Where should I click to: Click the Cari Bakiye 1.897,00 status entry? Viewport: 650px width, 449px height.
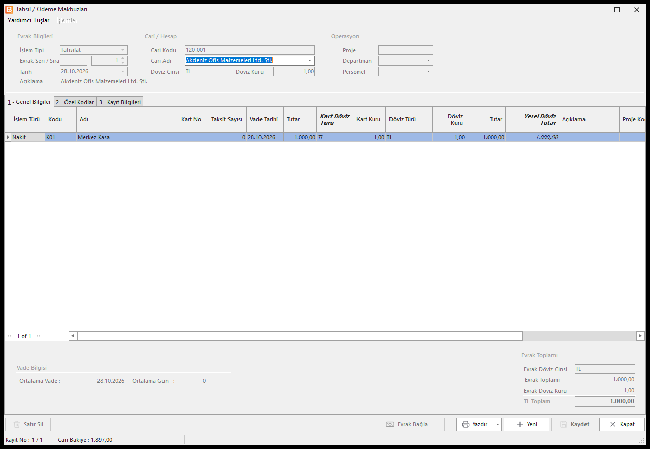click(85, 440)
